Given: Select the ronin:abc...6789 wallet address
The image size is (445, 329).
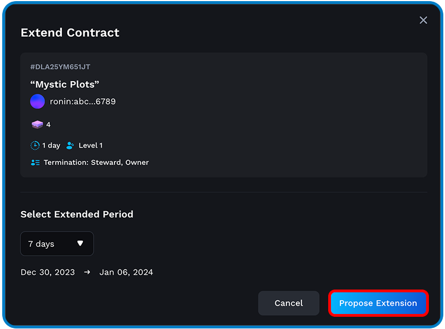Looking at the screenshot, I should coord(82,102).
